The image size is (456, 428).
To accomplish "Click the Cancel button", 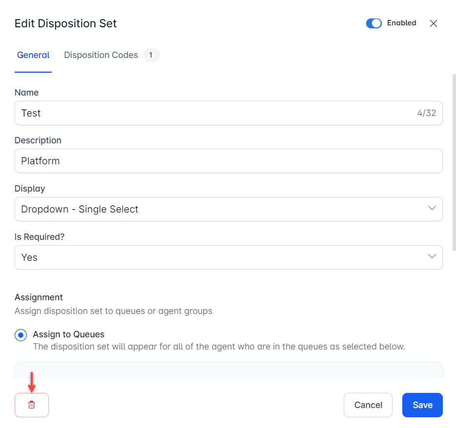I will click(x=368, y=405).
